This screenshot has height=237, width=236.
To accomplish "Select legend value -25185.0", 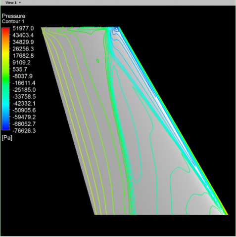I will (24, 90).
